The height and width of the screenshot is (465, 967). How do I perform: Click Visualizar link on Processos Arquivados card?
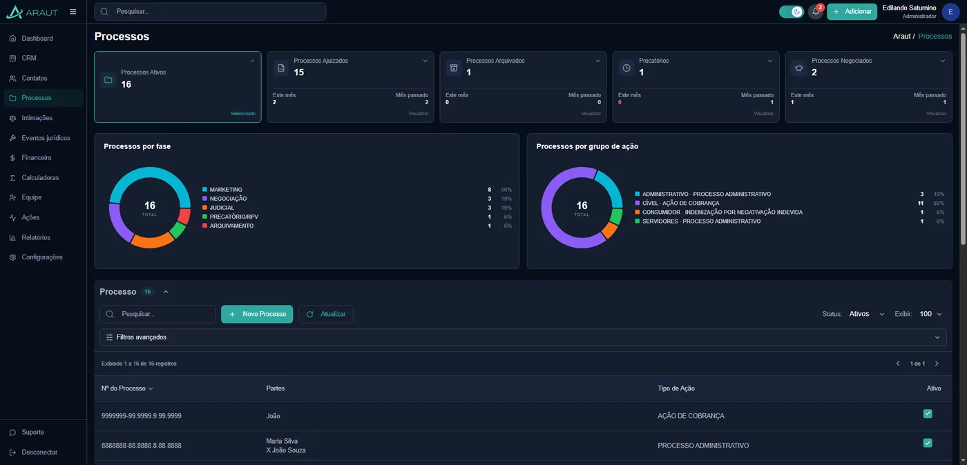(591, 114)
